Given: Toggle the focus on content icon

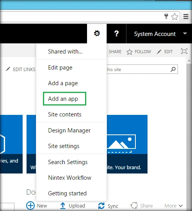Looking at the screenshot, I should click(x=184, y=51).
